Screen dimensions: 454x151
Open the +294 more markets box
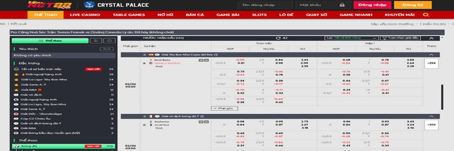(x=431, y=63)
